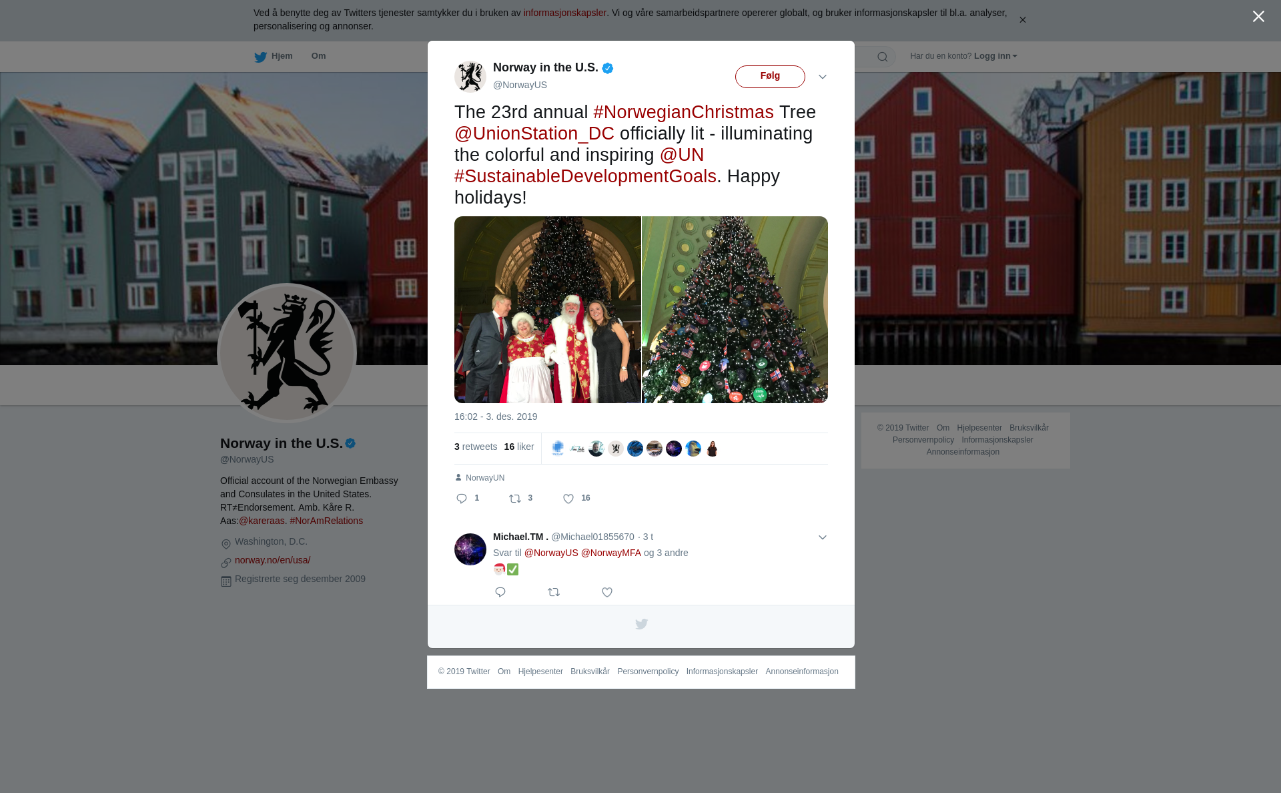Dismiss the cookie notice banner

tap(1022, 20)
